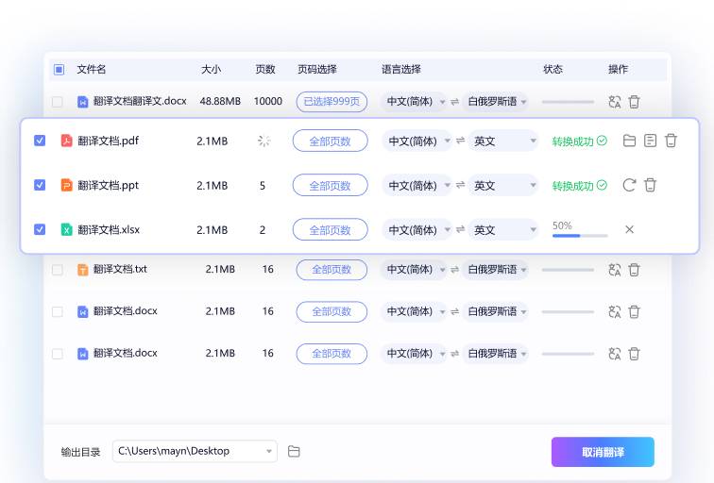Click the green XLSX file icon

(x=66, y=229)
